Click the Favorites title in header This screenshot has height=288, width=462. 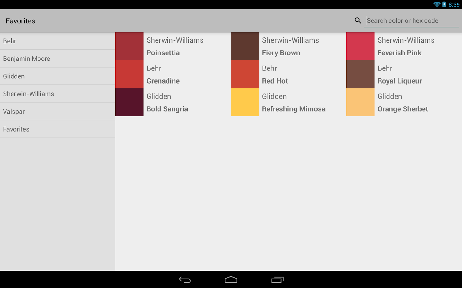point(21,21)
